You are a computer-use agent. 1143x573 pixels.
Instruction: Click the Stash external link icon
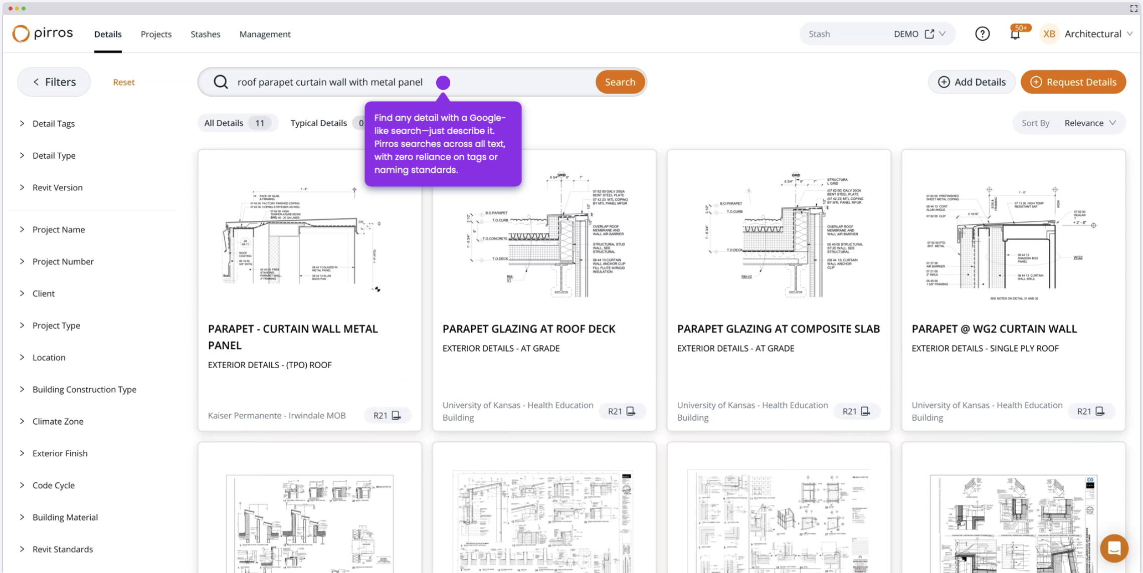pyautogui.click(x=929, y=34)
